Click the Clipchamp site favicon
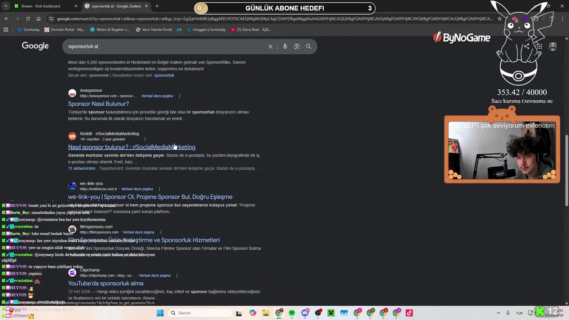The height and width of the screenshot is (320, 569). [72, 273]
